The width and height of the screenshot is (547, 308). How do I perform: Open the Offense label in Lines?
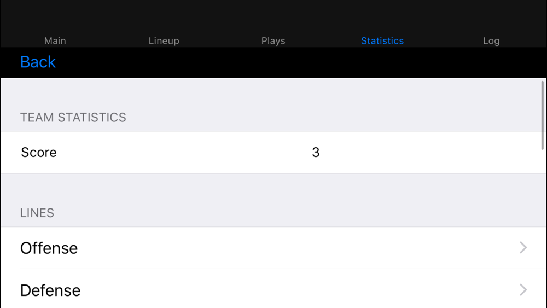click(x=49, y=248)
